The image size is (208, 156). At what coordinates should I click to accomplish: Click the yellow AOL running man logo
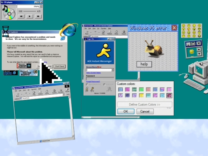click(x=104, y=50)
